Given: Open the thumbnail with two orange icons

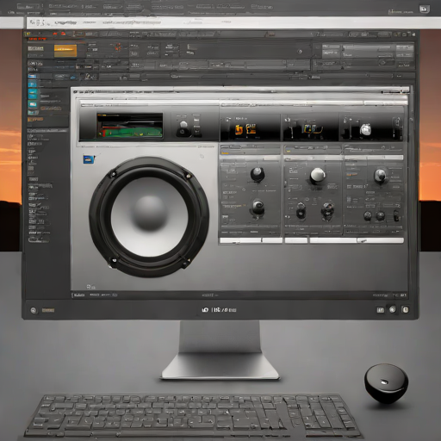Looking at the screenshot, I should click(250, 127).
